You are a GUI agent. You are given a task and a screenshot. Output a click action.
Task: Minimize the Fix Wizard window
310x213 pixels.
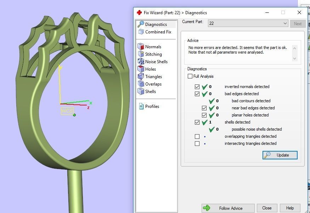coord(267,12)
